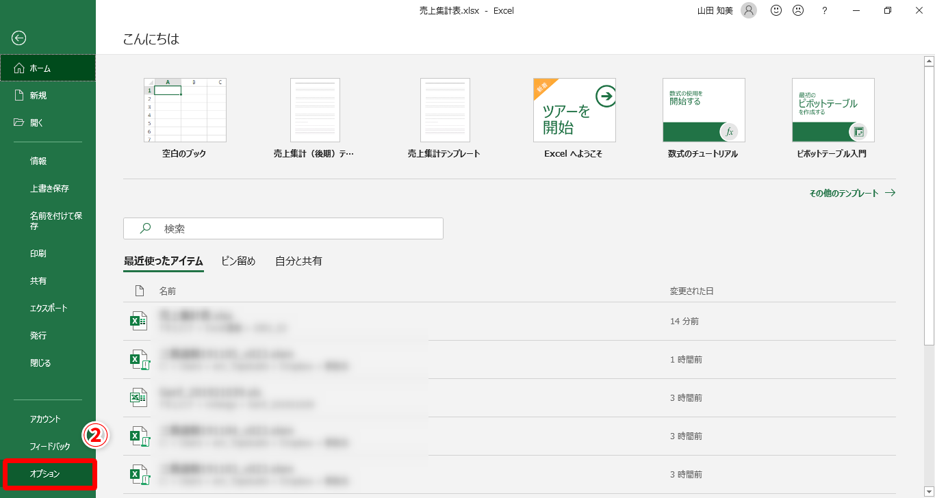Open the アカウント page

(x=48, y=419)
